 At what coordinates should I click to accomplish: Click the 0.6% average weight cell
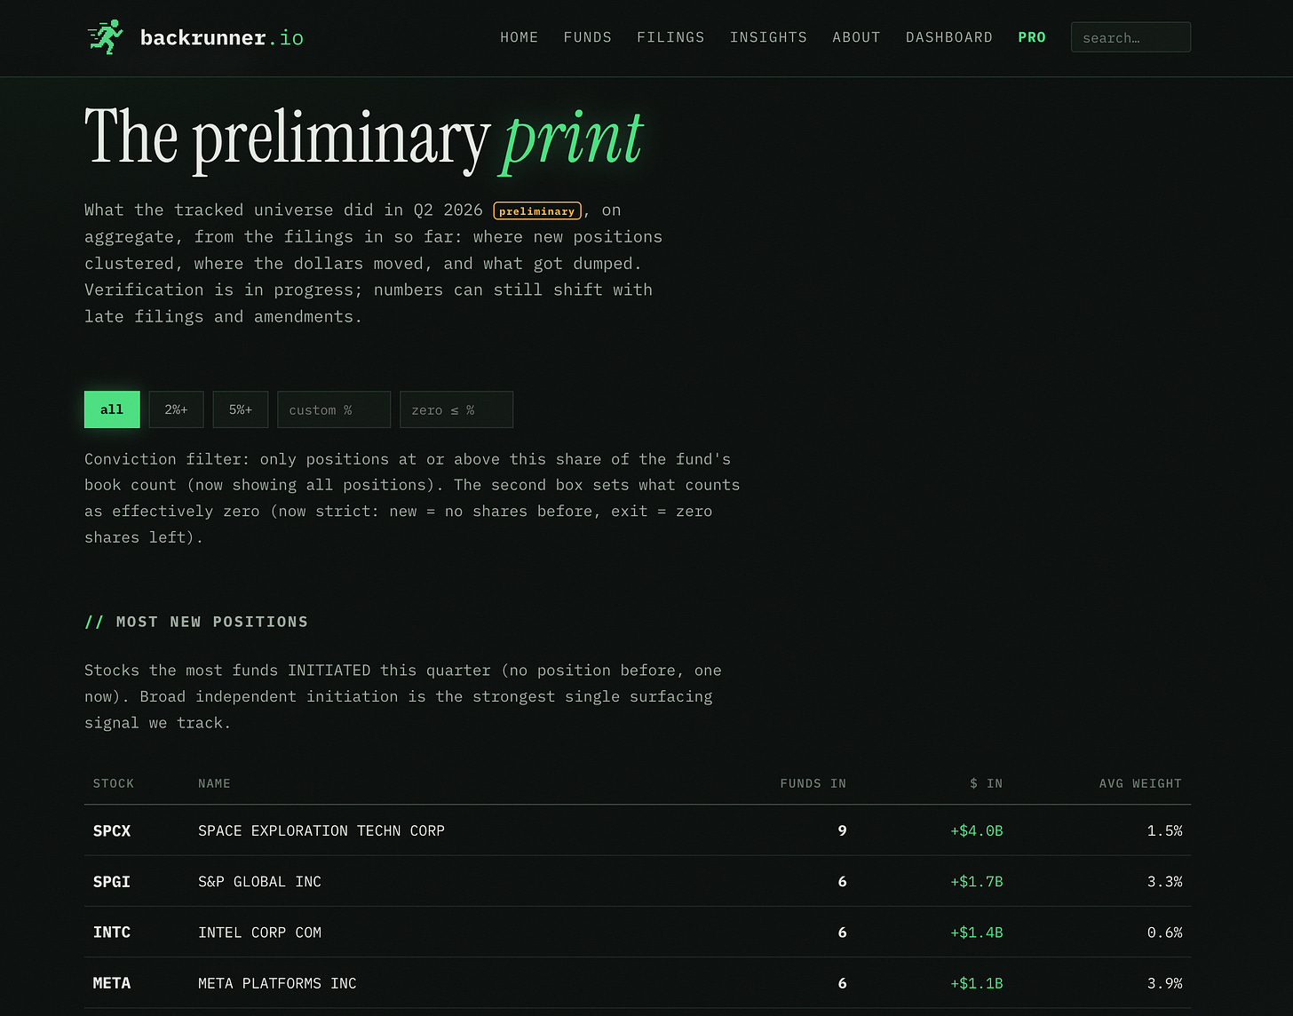click(1164, 932)
